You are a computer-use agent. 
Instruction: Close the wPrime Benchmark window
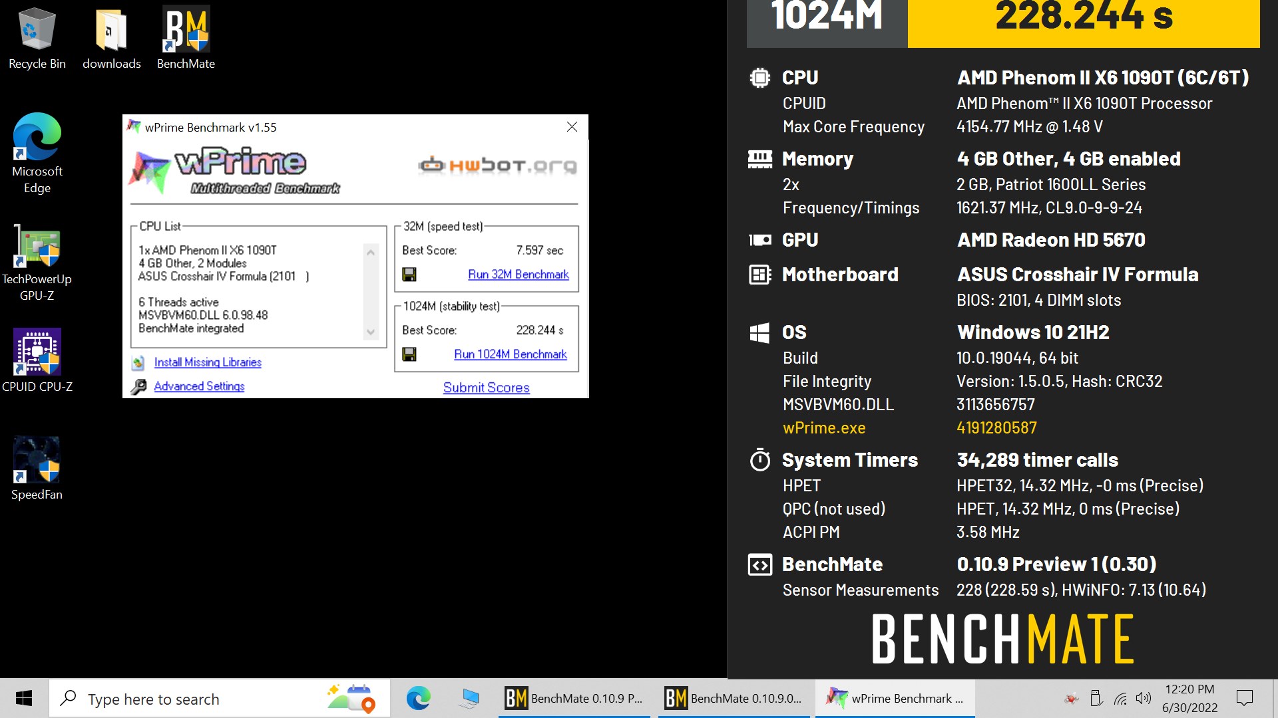click(572, 127)
